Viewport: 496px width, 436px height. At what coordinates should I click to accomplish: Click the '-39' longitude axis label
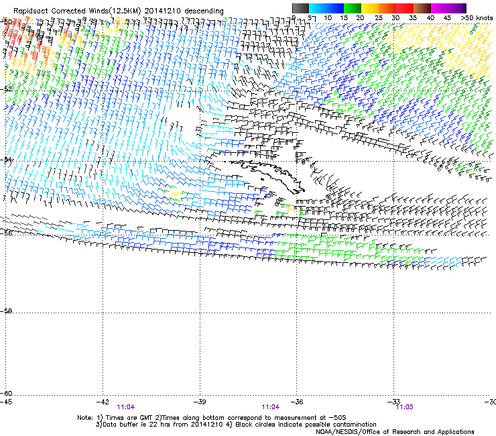pos(200,402)
